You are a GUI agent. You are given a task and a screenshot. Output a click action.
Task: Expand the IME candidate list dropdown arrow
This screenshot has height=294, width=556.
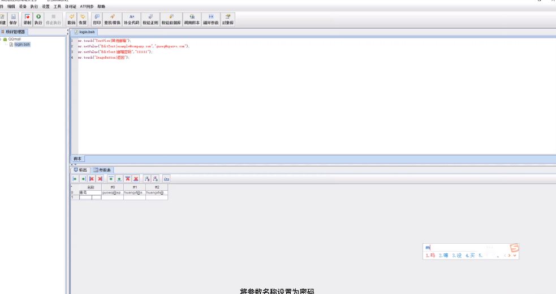[515, 256]
